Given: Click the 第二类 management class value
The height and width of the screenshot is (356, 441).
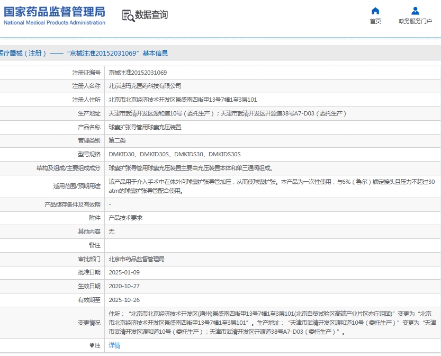Looking at the screenshot, I should coord(117,140).
